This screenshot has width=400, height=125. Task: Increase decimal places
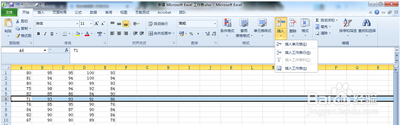pos(207,34)
